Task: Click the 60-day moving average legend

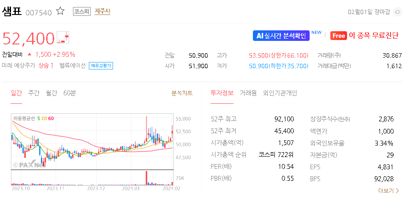Action: tap(51, 118)
